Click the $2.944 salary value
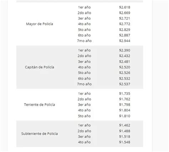This screenshot has height=152, width=169. (x=125, y=41)
